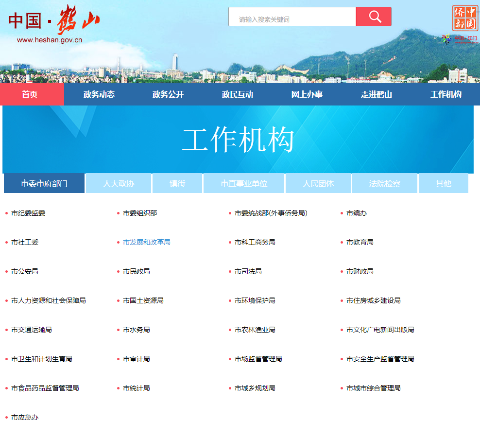Click the 中国·江门 colorful logo
The height and width of the screenshot is (422, 480).
460,39
